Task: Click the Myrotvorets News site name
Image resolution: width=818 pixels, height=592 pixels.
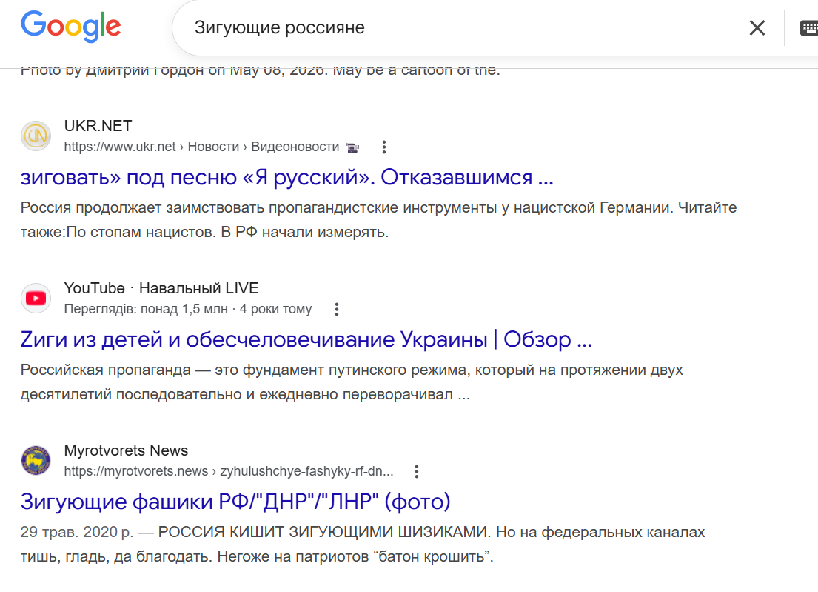Action: click(x=126, y=450)
